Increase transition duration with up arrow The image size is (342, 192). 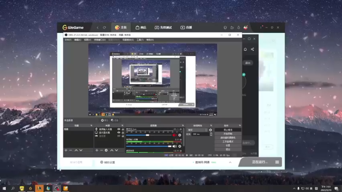tap(211, 133)
